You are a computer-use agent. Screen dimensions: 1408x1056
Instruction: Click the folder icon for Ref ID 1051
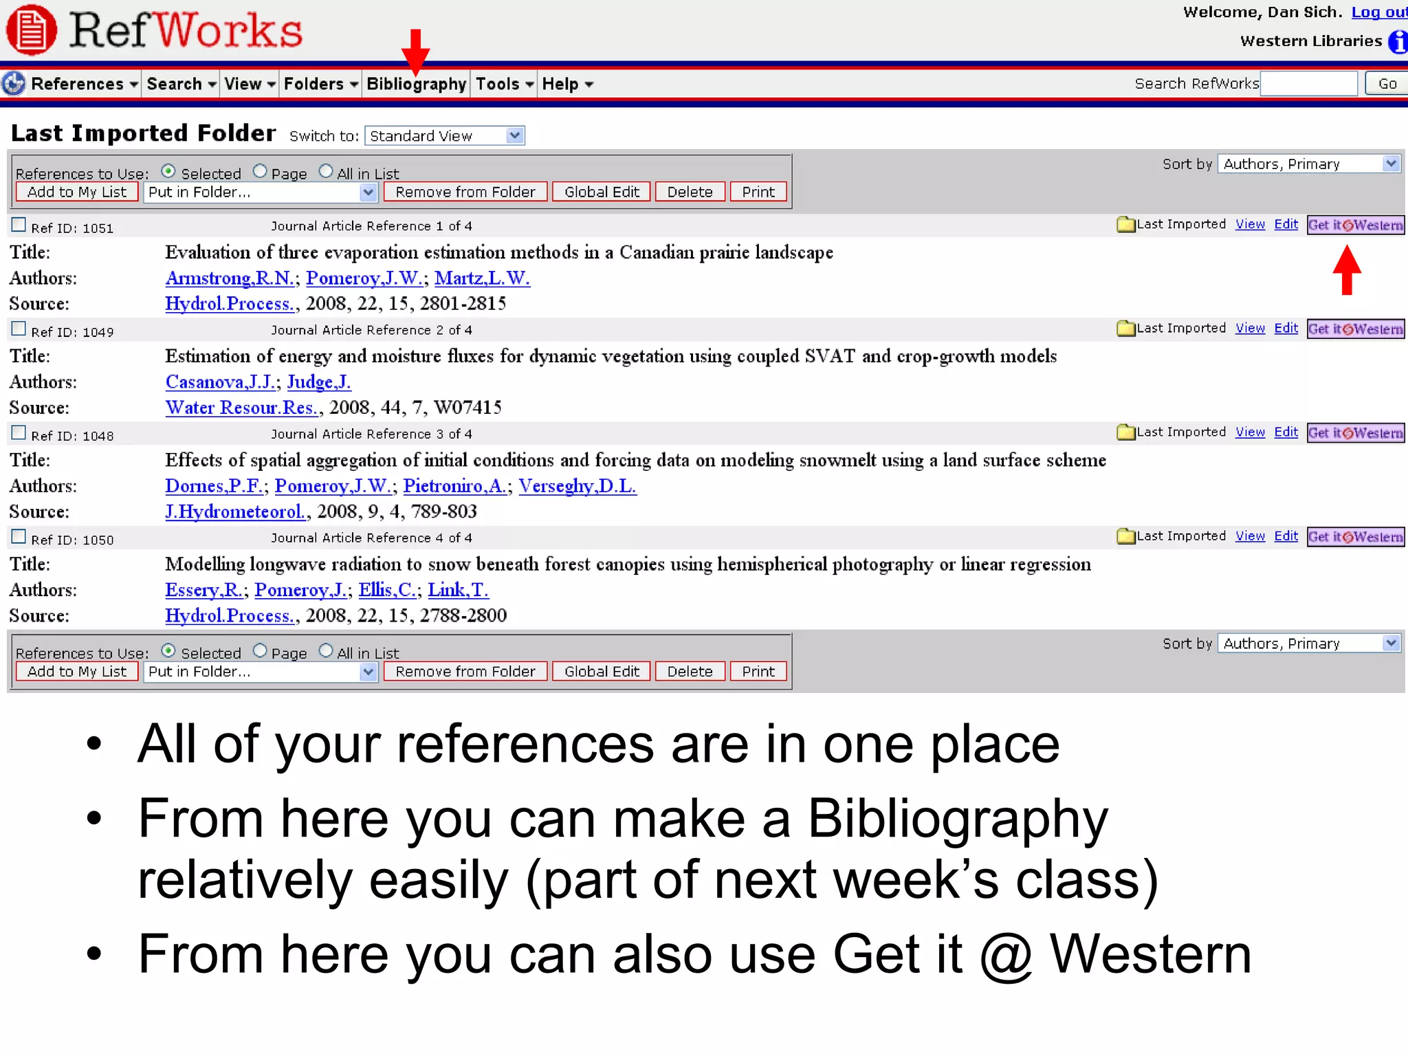tap(1126, 224)
